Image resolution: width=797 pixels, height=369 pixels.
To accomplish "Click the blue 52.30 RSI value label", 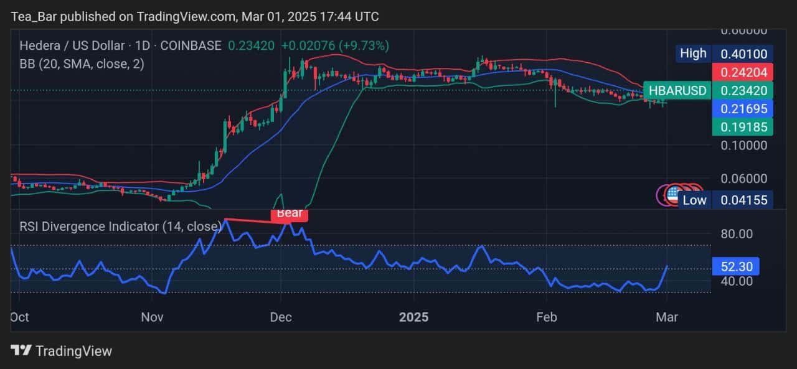I will pos(737,266).
